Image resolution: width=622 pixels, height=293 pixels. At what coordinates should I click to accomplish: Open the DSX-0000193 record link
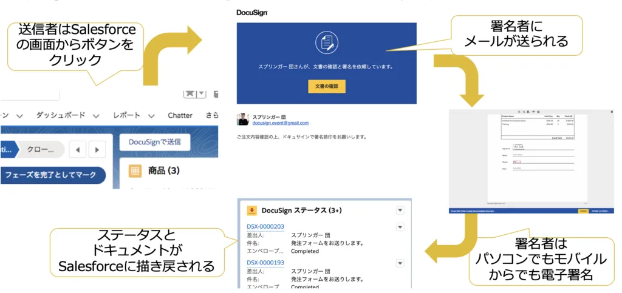click(265, 263)
